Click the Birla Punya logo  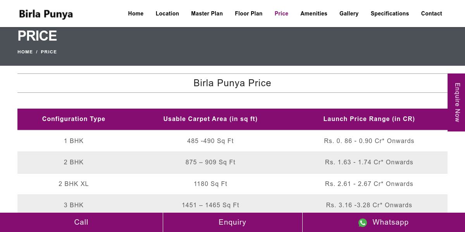click(46, 14)
